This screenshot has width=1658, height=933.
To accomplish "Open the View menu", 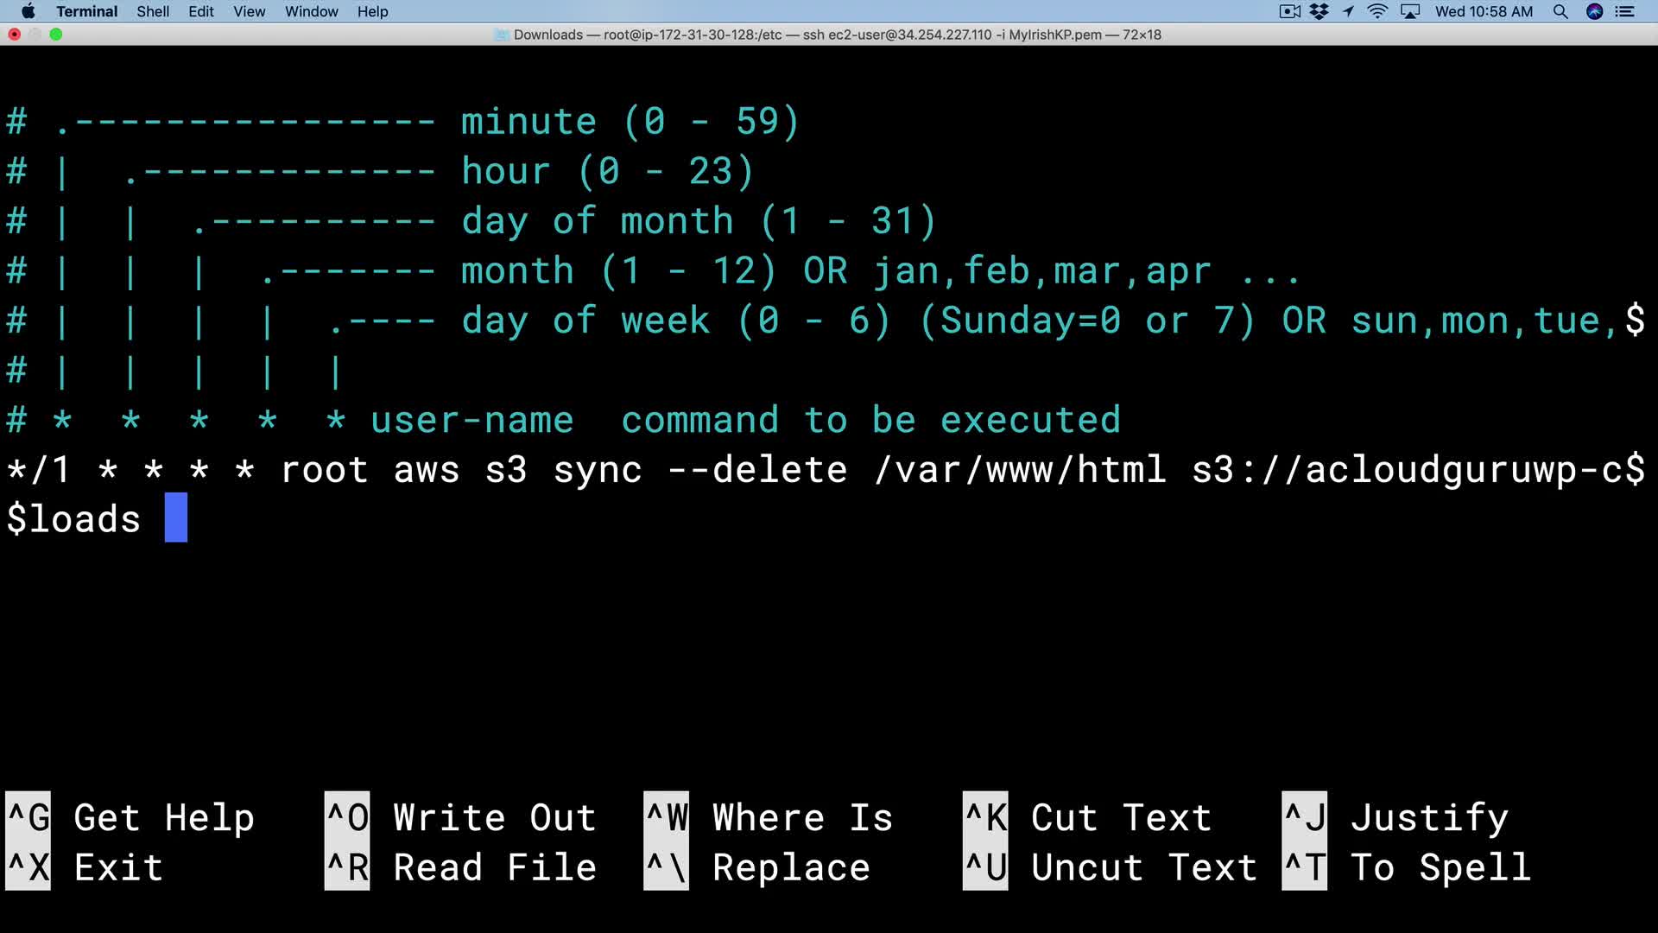I will coord(249,11).
